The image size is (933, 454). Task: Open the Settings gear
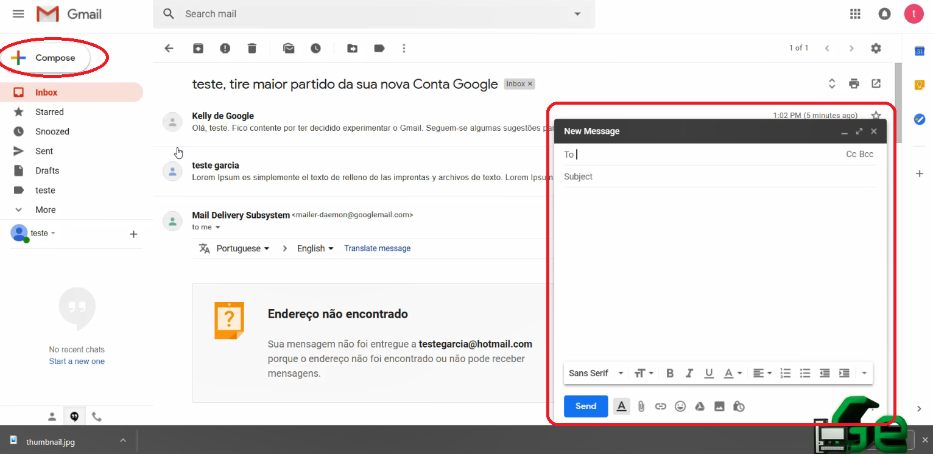coord(876,48)
